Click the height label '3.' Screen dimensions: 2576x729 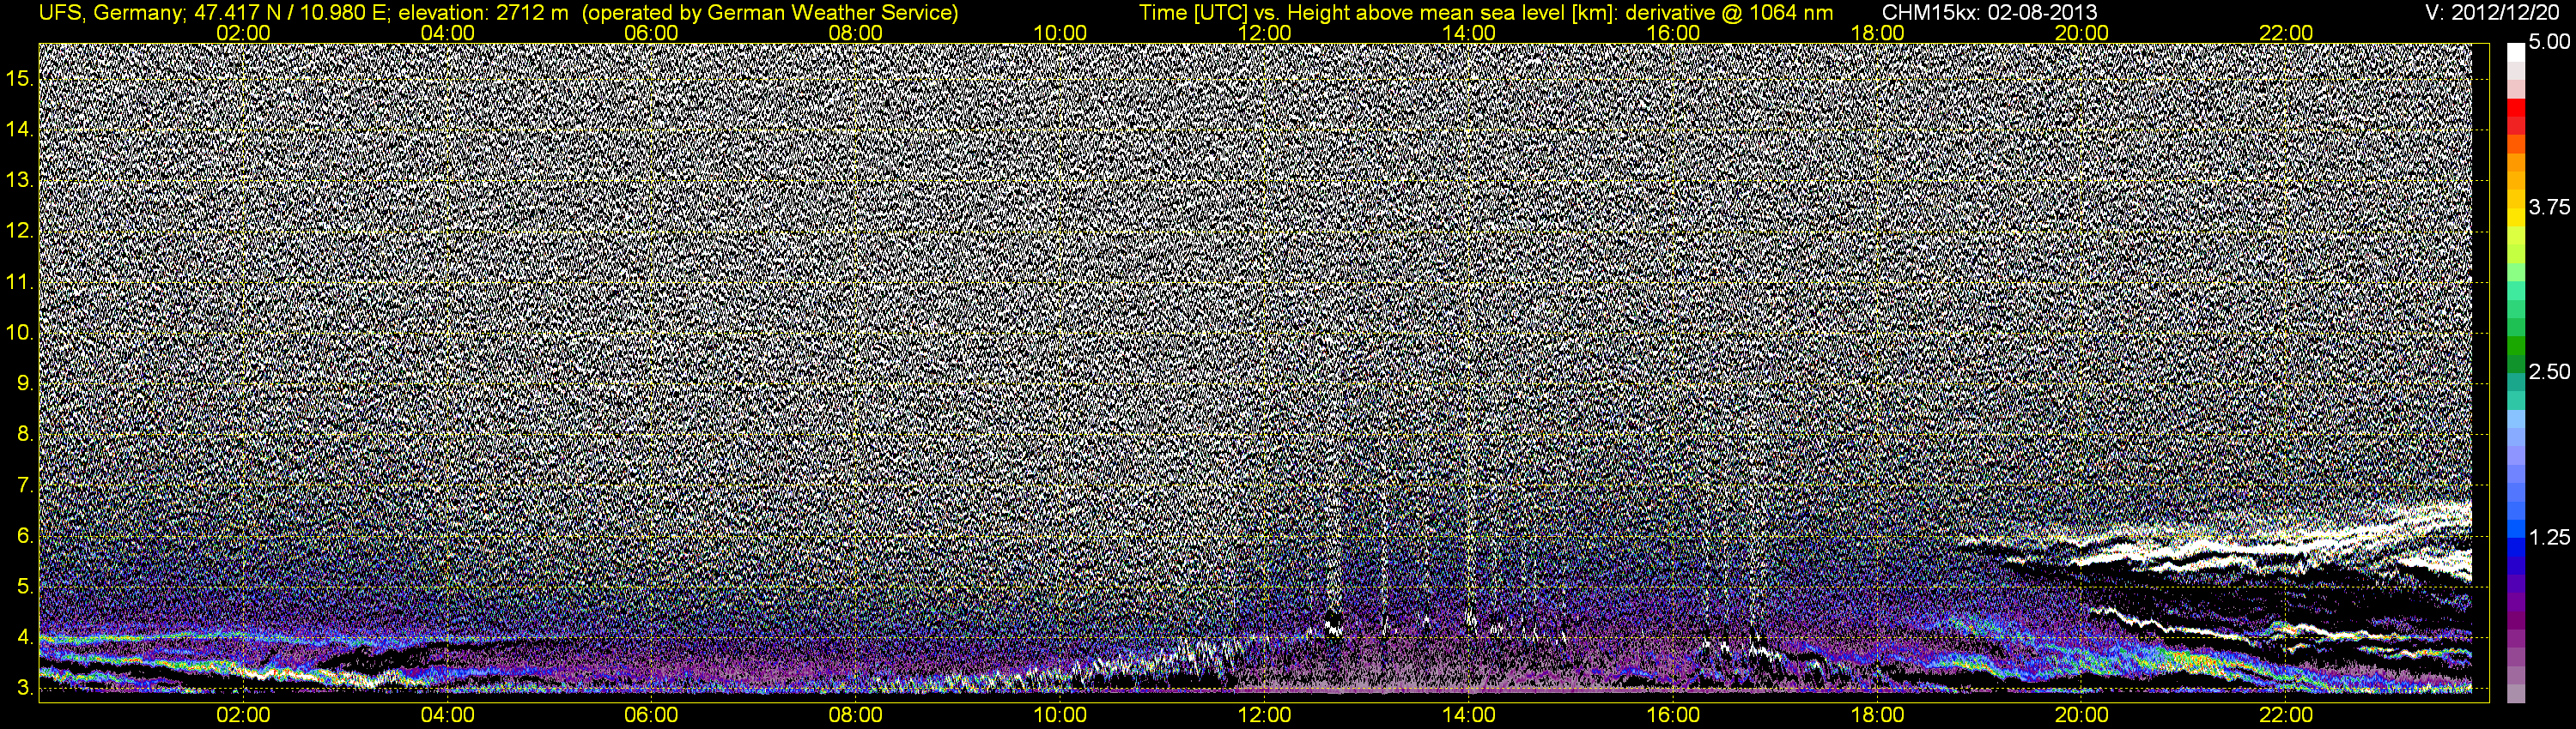(x=25, y=688)
